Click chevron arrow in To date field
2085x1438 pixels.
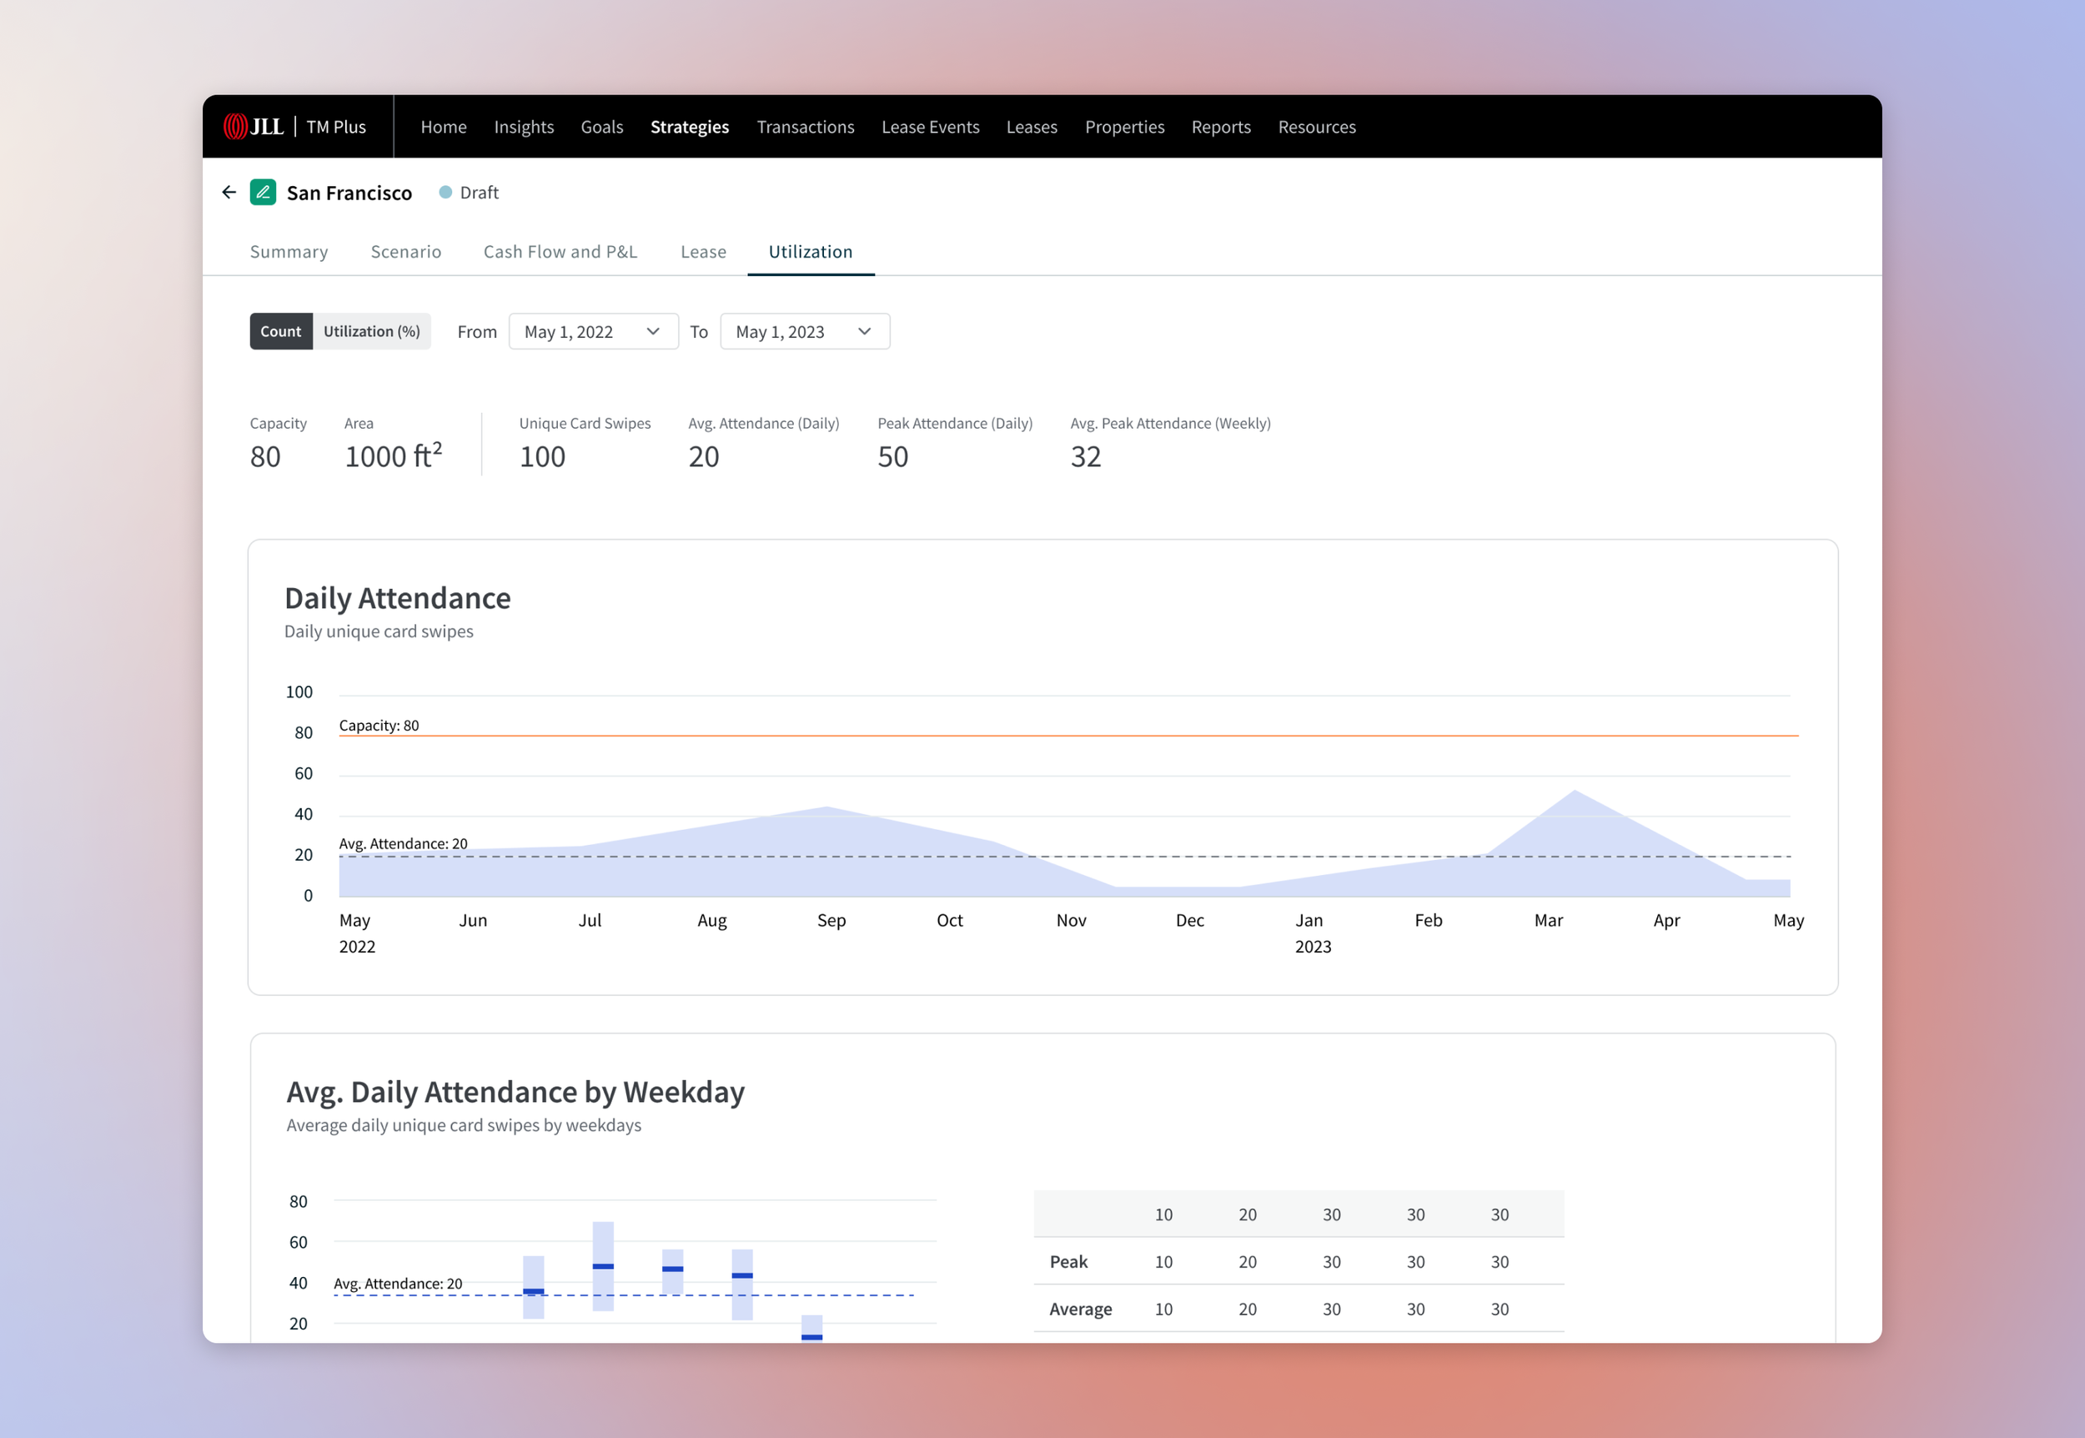[x=865, y=332]
